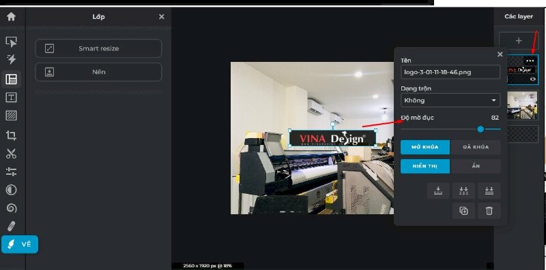The width and height of the screenshot is (546, 270).
Task: Select the HIỂN THỊ show option
Action: pos(425,166)
